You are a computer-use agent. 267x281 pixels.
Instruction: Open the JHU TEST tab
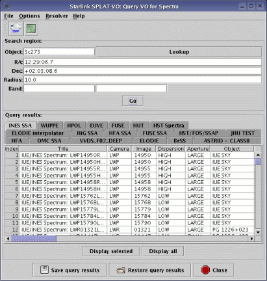coord(242,133)
